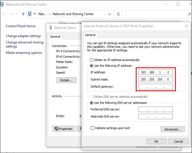Image resolution: width=192 pixels, height=153 pixels.
Task: Expand the arrow after the Net... breadcrumb
Action: [x=50, y=14]
